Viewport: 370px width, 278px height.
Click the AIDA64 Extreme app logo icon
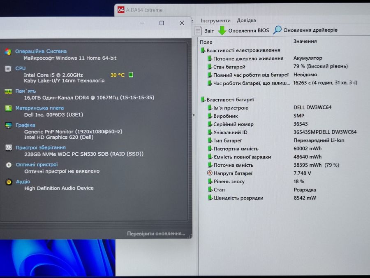click(121, 10)
